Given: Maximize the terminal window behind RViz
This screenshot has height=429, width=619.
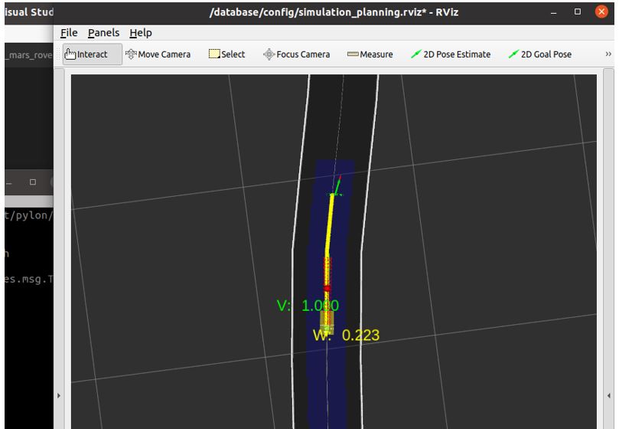Looking at the screenshot, I should pyautogui.click(x=33, y=182).
